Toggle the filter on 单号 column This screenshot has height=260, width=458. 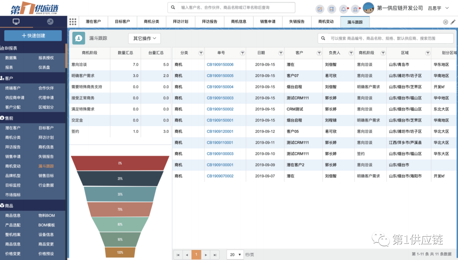point(242,53)
